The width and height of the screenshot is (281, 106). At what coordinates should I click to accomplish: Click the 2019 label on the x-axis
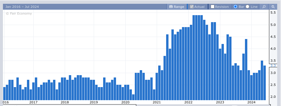[94, 102]
